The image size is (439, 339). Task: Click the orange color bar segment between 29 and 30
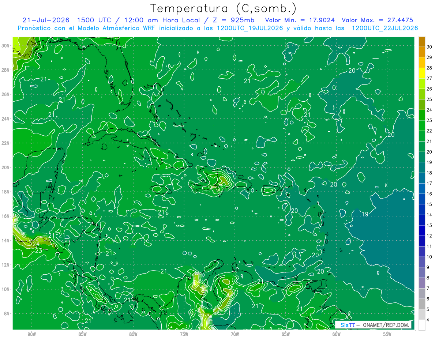point(422,52)
